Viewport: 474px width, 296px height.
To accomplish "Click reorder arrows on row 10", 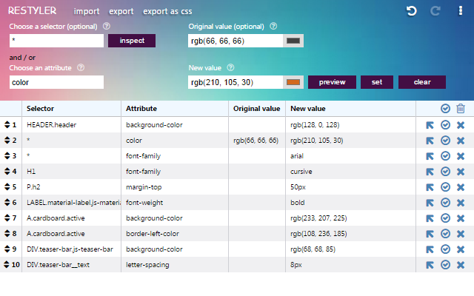I will tap(7, 265).
